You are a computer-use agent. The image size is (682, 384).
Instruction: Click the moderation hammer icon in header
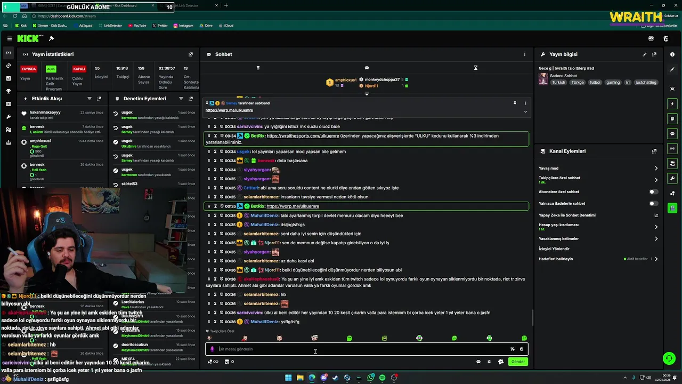tap(51, 38)
